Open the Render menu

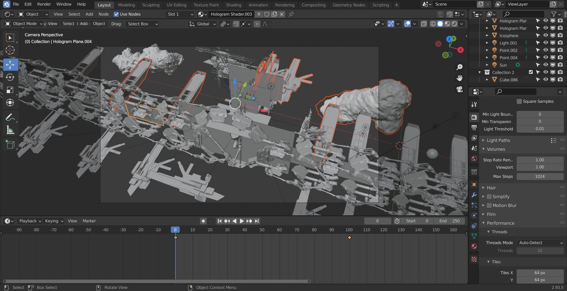tap(44, 4)
